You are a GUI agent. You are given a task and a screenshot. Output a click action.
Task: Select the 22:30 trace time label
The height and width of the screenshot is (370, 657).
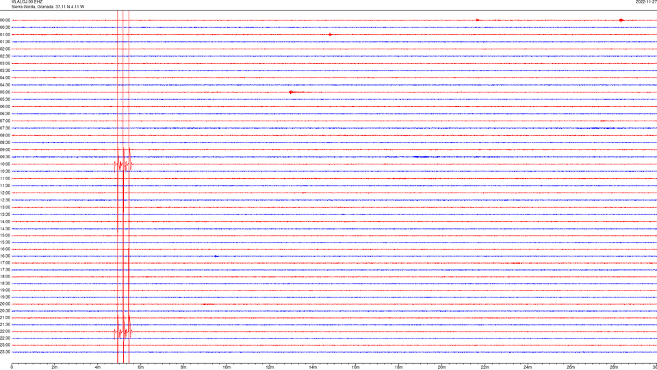tap(5, 338)
